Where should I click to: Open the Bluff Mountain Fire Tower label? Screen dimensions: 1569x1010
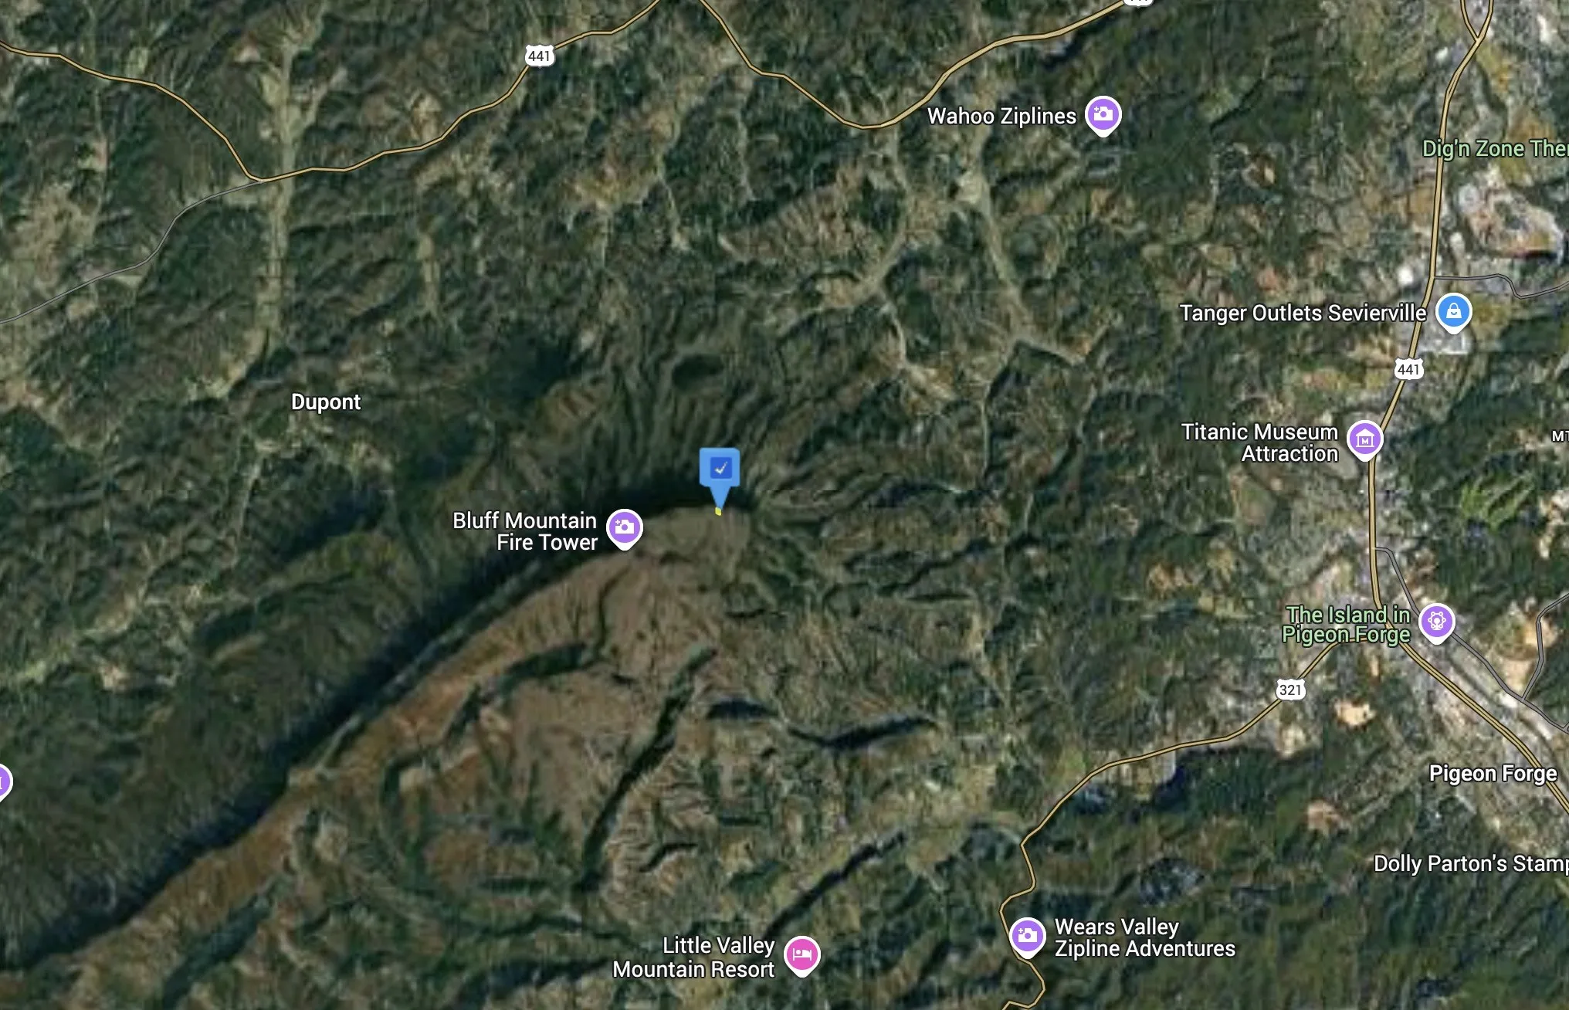(x=525, y=531)
